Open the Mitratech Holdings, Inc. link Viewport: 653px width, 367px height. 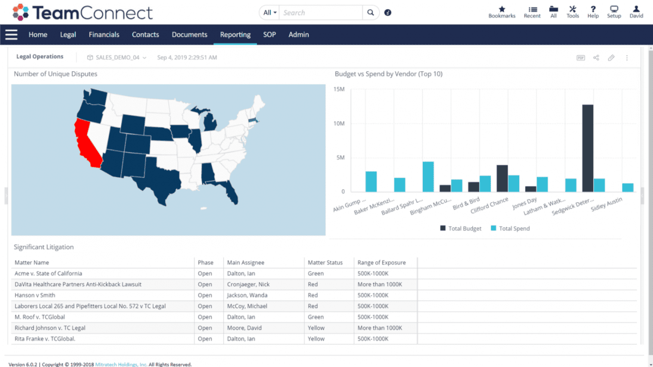[121, 364]
